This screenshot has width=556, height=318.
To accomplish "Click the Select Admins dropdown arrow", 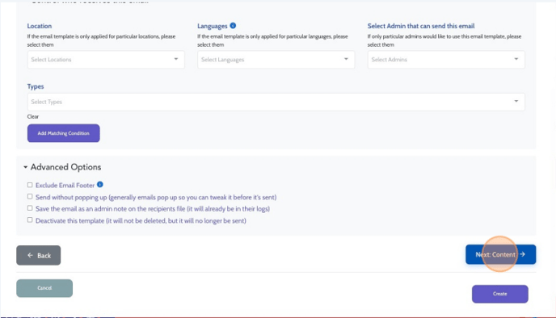I will [x=516, y=59].
